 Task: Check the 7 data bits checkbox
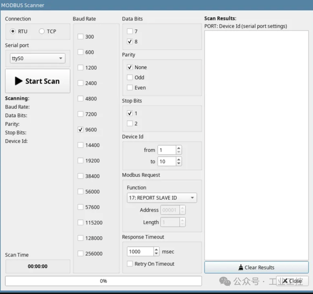pos(130,31)
